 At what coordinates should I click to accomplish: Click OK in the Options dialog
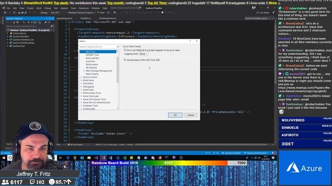(x=175, y=115)
